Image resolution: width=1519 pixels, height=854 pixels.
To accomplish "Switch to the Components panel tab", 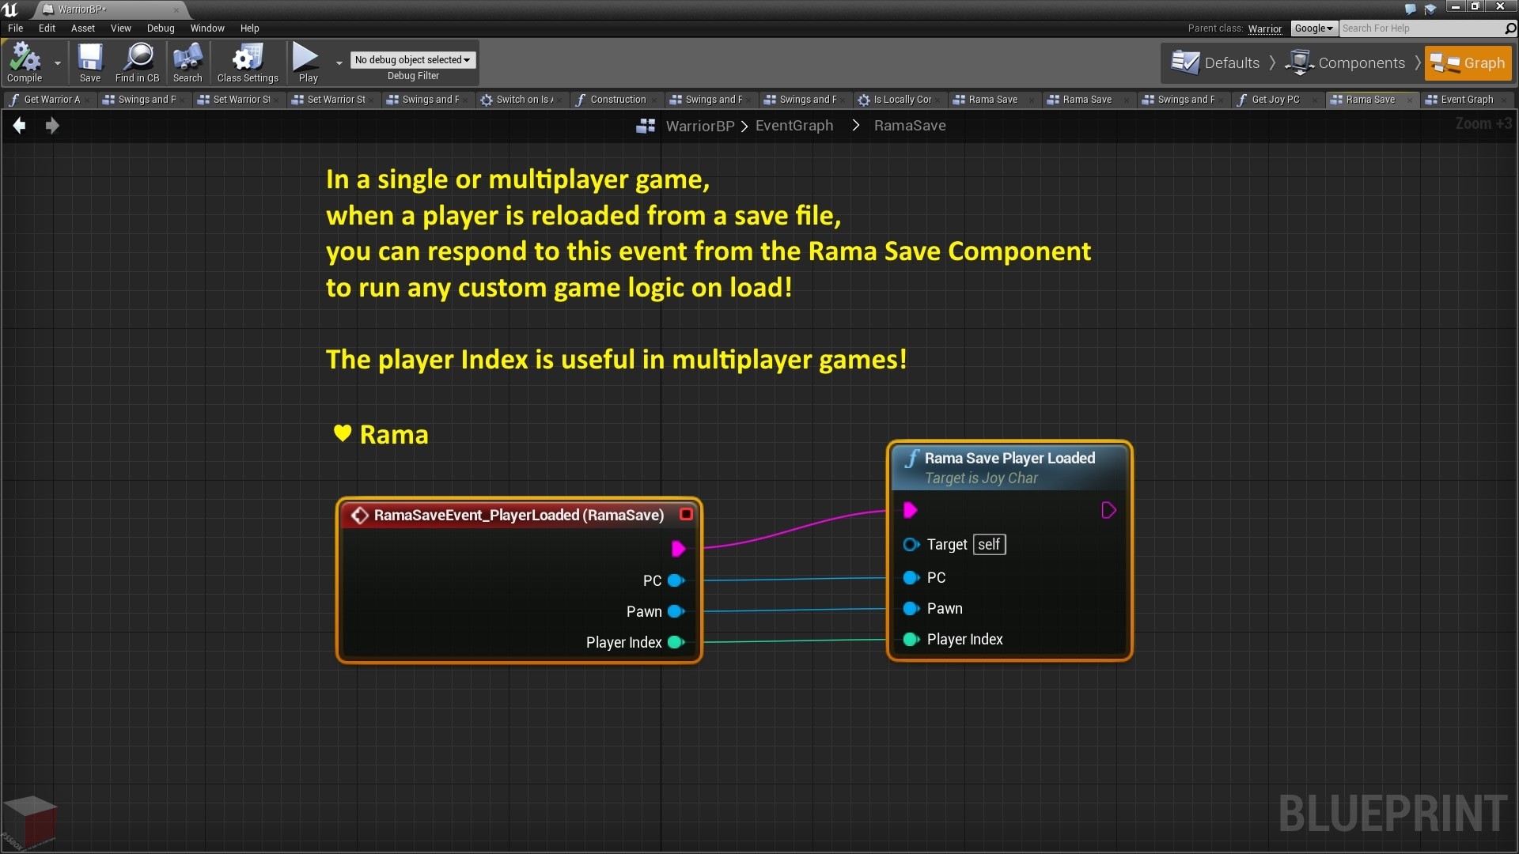I will (1350, 62).
